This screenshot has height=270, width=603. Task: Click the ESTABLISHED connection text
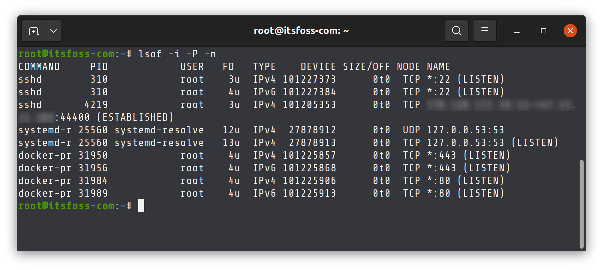(x=135, y=117)
